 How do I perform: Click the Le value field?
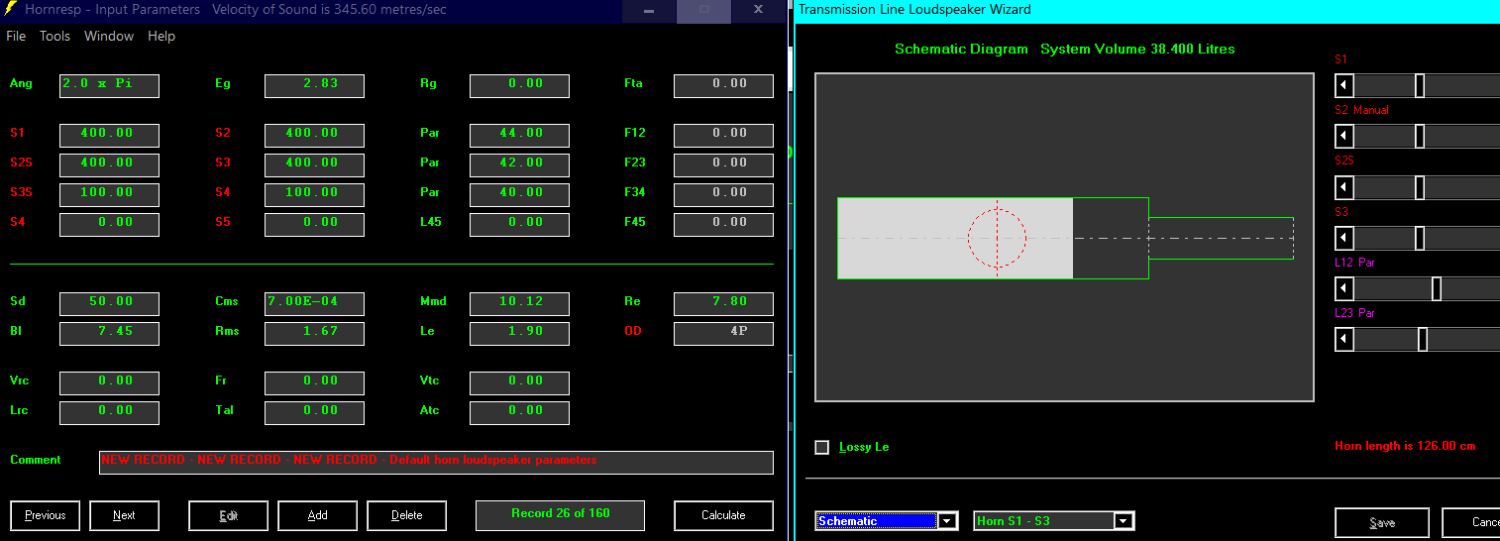coord(519,333)
